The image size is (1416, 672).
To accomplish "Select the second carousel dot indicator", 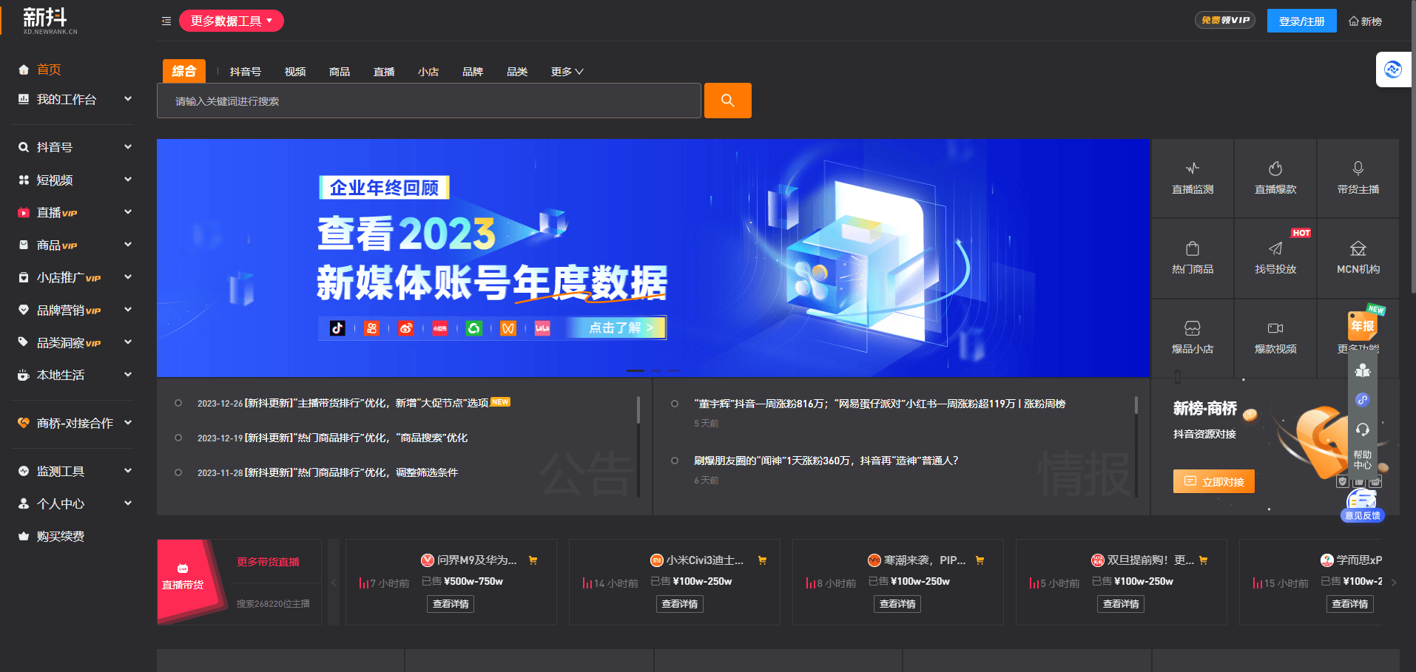I will (x=655, y=370).
